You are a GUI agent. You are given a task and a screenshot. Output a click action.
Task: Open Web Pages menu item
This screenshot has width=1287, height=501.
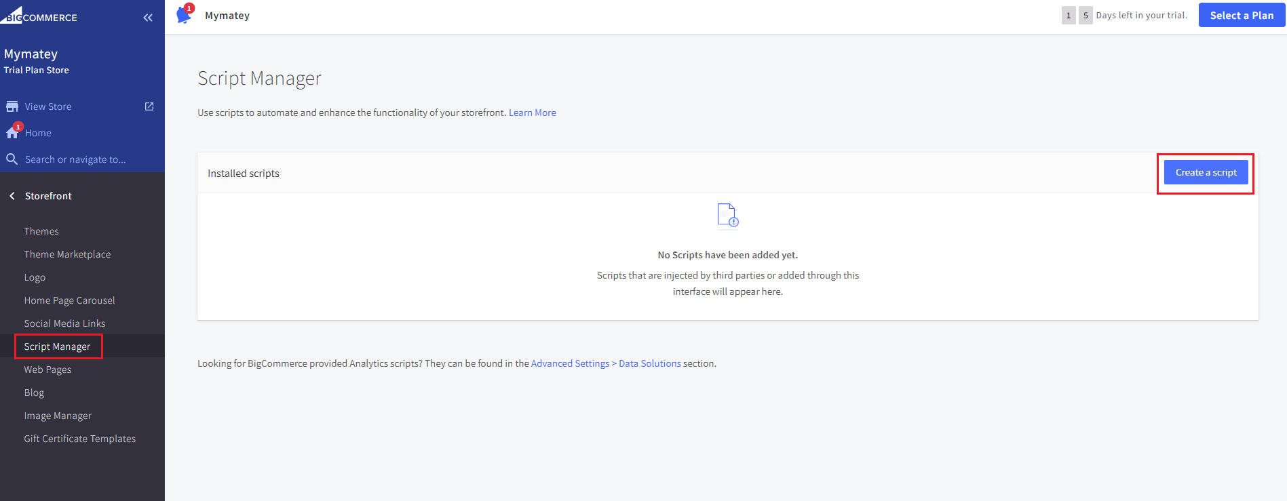tap(47, 369)
